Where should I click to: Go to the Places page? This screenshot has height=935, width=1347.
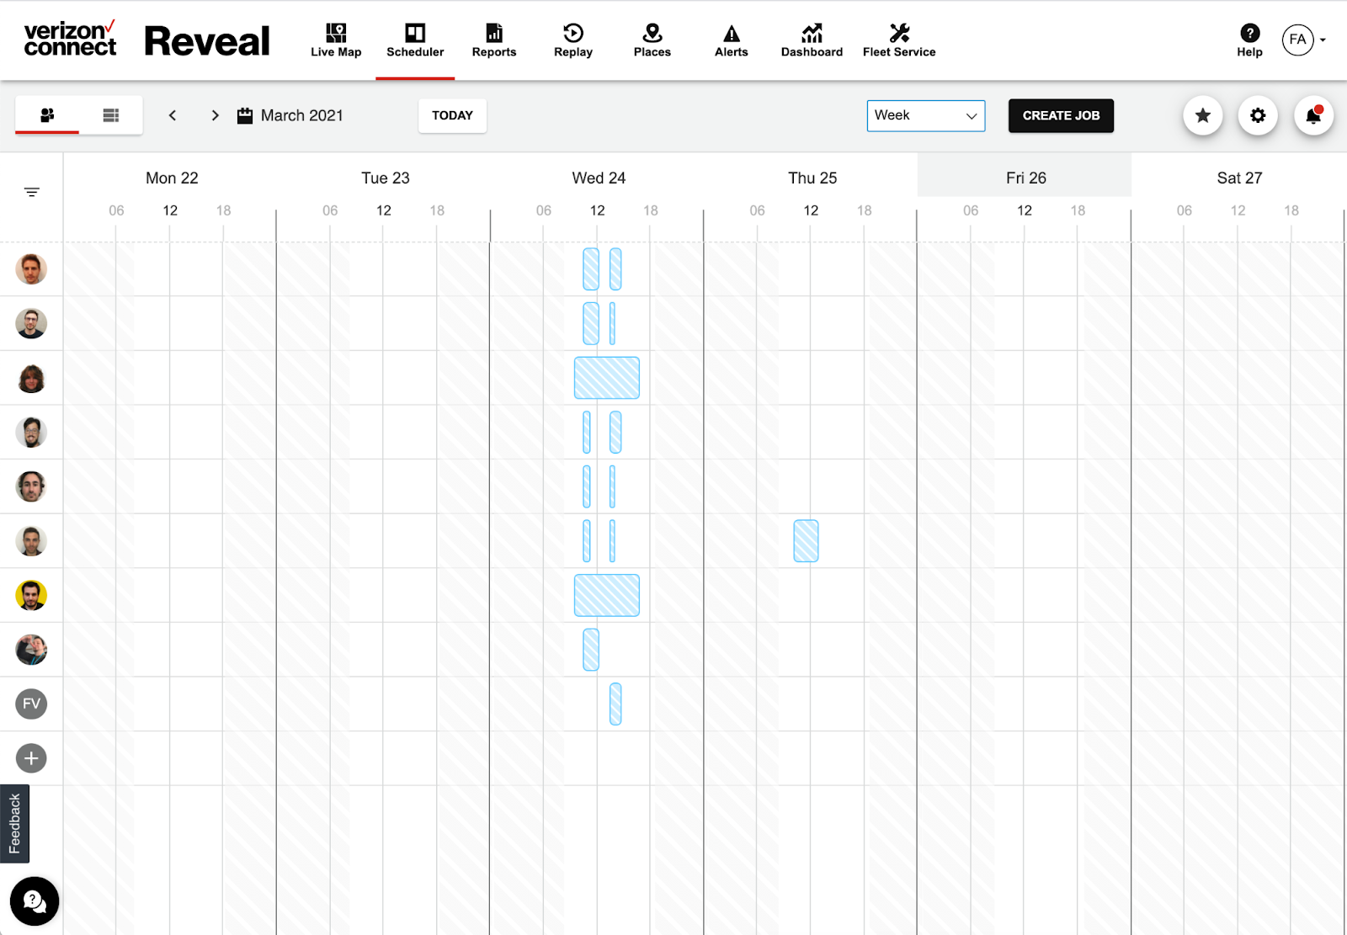[652, 40]
